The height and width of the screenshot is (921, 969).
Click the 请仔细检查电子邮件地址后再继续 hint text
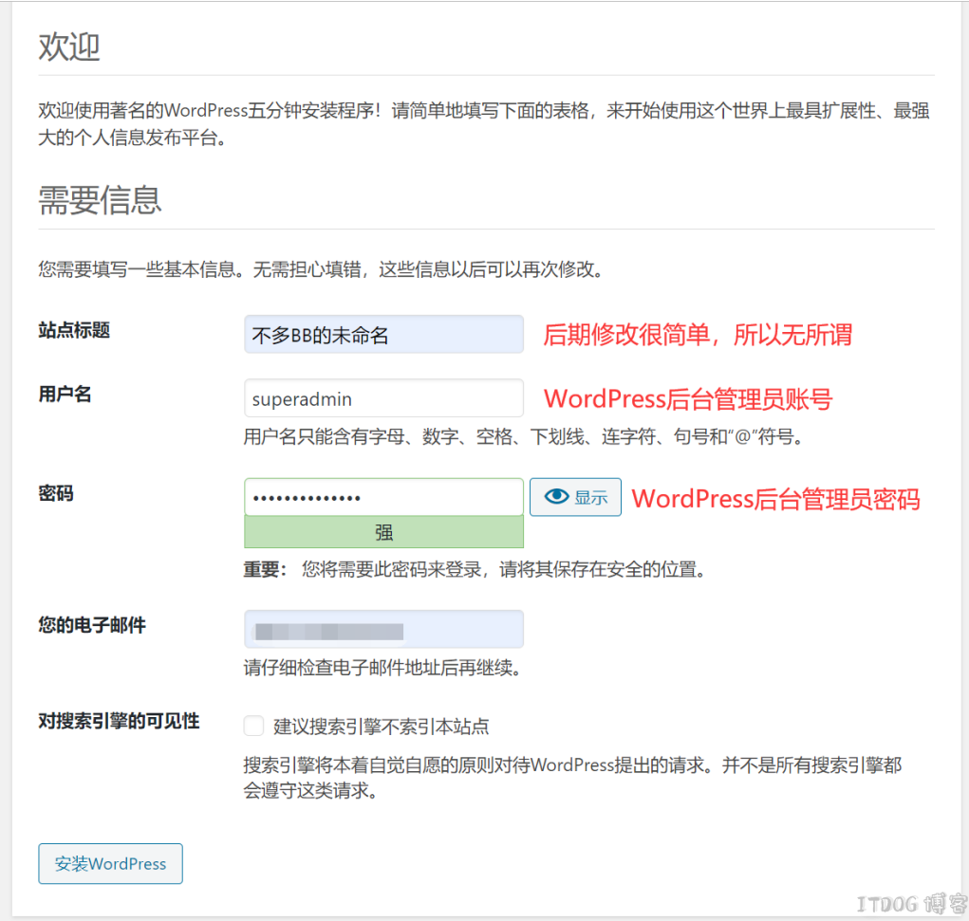pyautogui.click(x=382, y=668)
